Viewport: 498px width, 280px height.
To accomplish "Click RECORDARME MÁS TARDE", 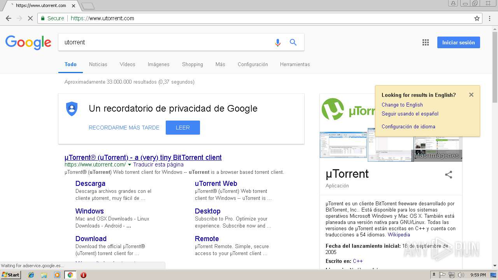I will pyautogui.click(x=124, y=128).
